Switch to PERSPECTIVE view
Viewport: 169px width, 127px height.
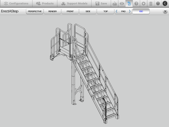(35, 11)
